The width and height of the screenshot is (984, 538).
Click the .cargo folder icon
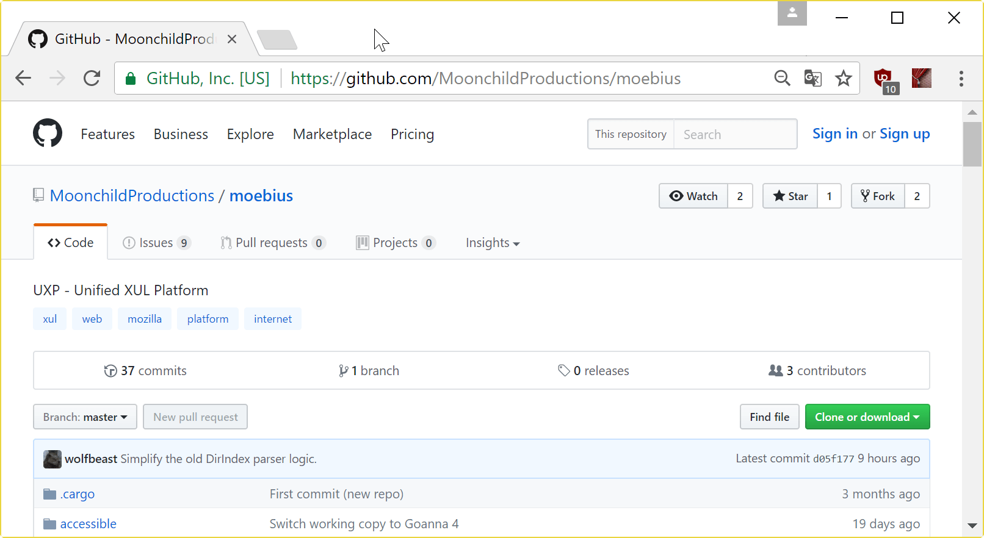tap(50, 494)
